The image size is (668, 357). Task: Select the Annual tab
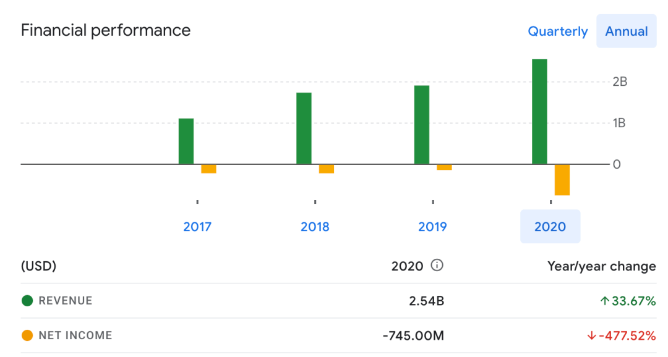pyautogui.click(x=626, y=31)
